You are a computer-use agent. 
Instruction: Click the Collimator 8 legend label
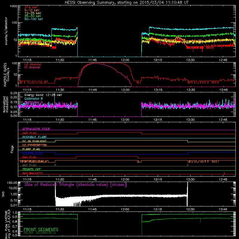pos(33,99)
